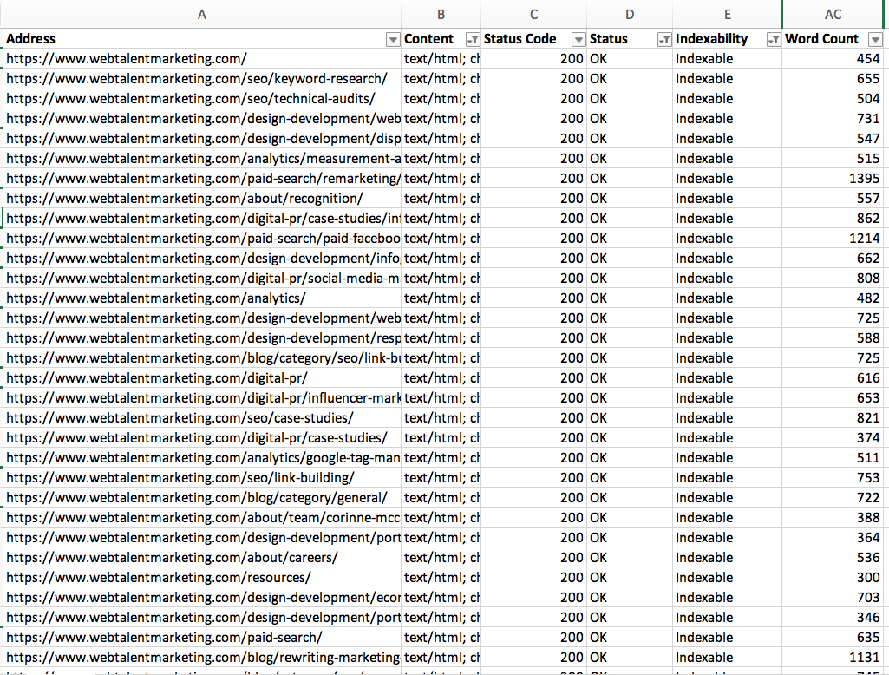
Task: Select the design-development/disp address cell
Action: tap(202, 139)
